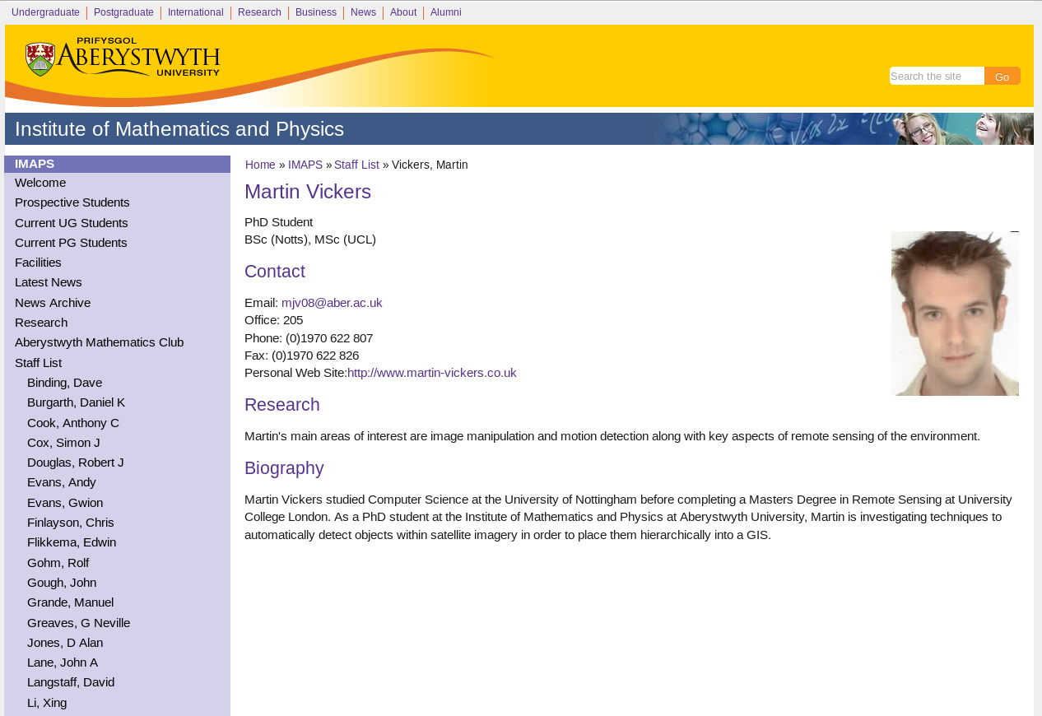
Task: Follow the Staff List breadcrumb link
Action: [356, 165]
